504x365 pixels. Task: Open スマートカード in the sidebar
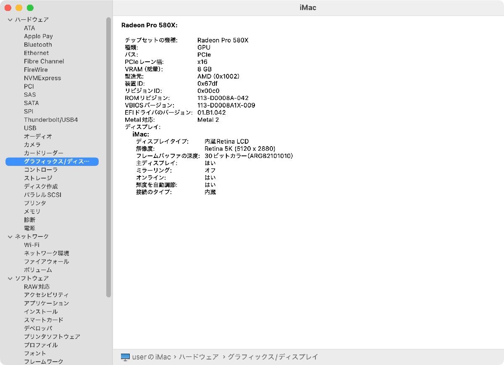click(44, 320)
